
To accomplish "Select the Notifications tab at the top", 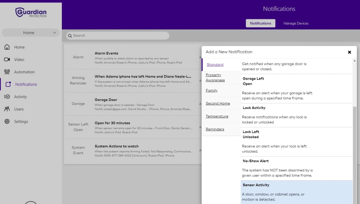I will [260, 23].
